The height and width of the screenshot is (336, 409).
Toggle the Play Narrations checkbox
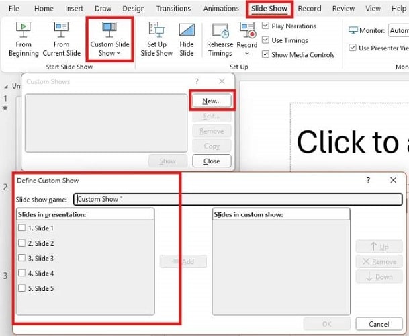tap(267, 26)
